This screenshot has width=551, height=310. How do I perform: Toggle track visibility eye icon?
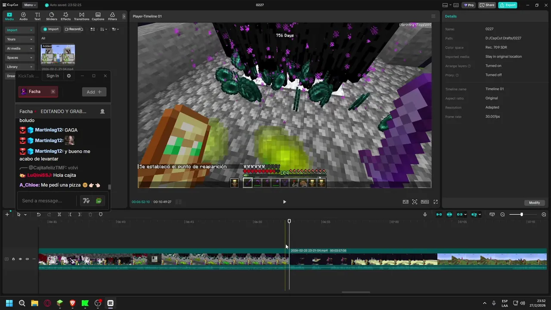tap(20, 259)
